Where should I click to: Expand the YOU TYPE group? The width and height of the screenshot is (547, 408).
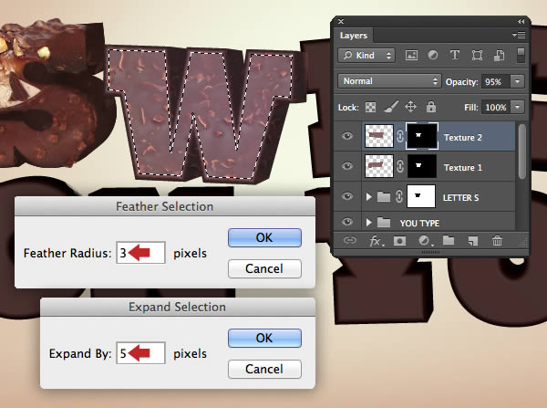click(x=368, y=222)
